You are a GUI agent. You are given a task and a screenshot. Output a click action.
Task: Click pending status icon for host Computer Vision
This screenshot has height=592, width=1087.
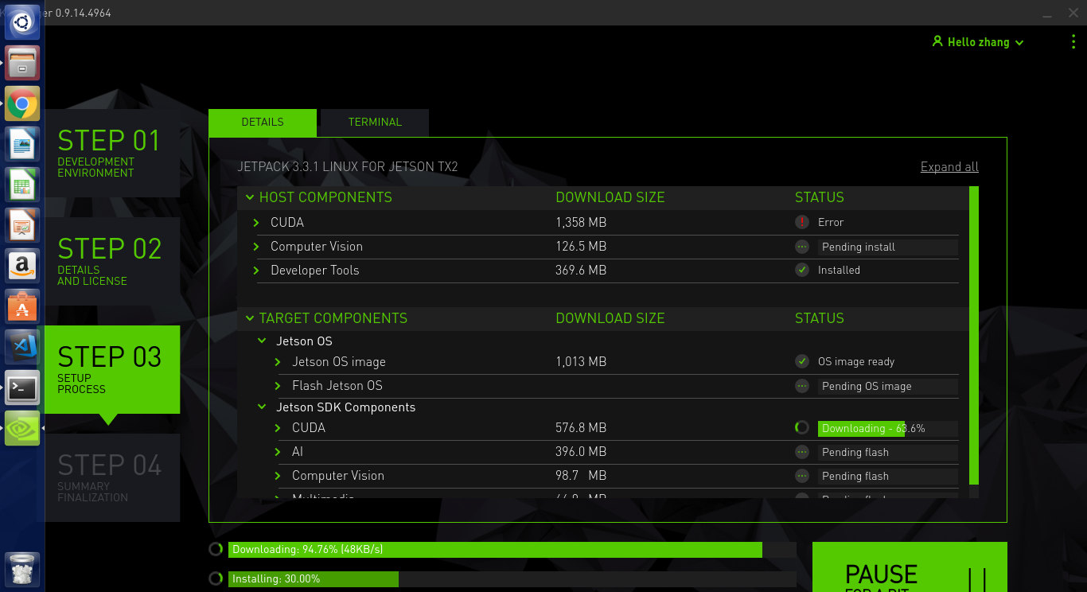pyautogui.click(x=802, y=247)
